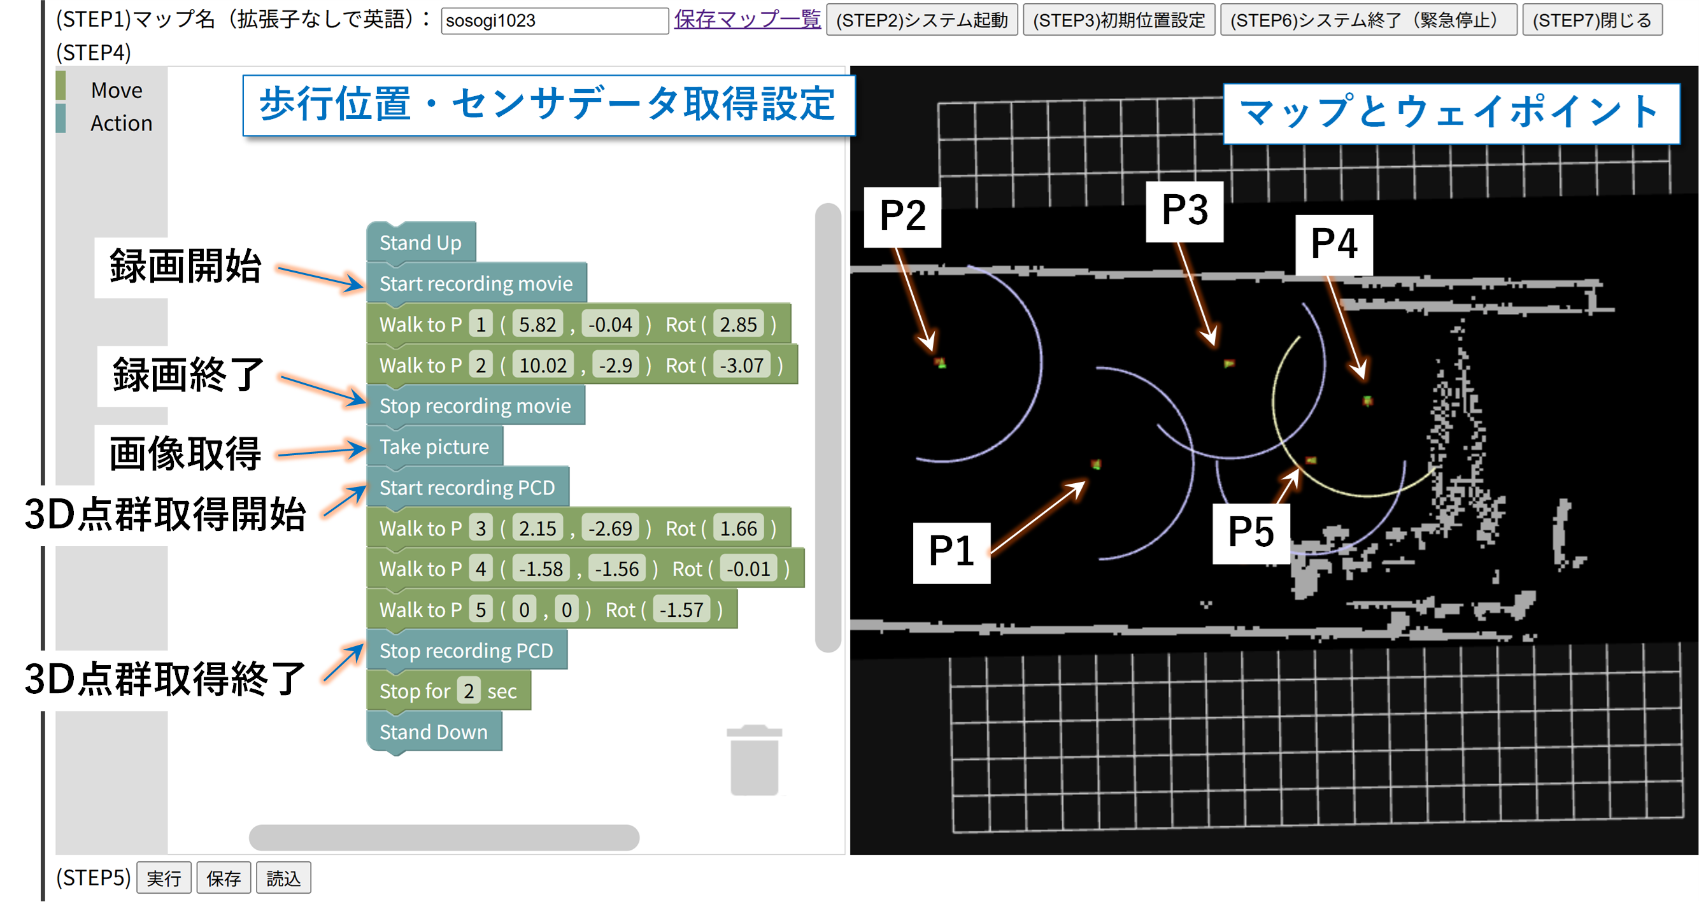
Task: Click the P4 waypoint marker on map
Action: coord(1367,400)
